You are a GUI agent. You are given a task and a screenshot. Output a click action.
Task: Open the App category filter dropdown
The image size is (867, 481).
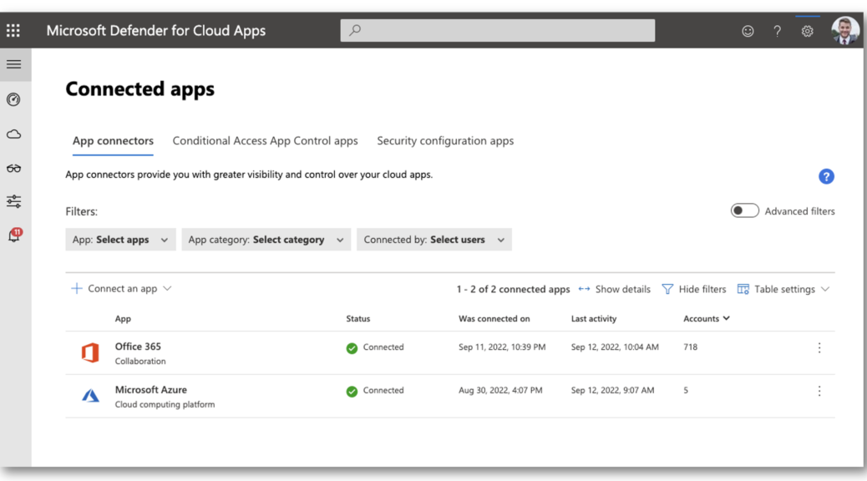(266, 240)
